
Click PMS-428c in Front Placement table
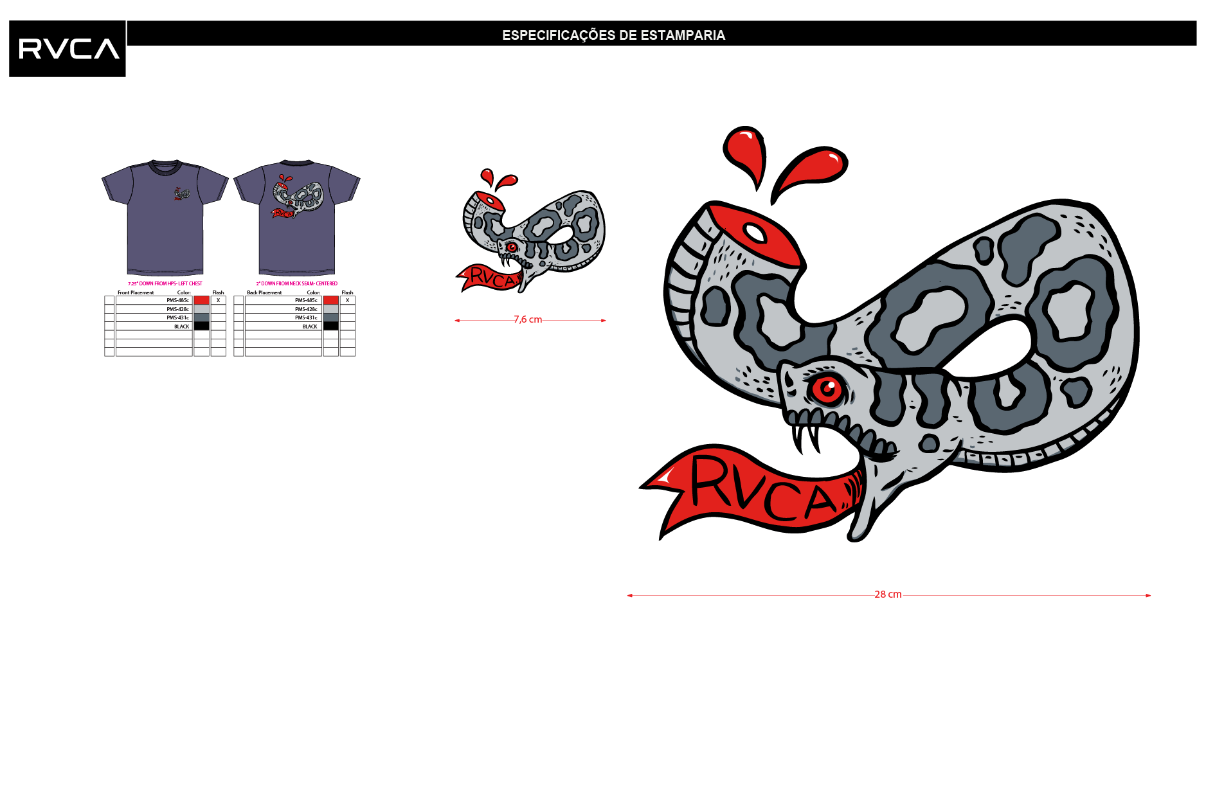click(177, 309)
